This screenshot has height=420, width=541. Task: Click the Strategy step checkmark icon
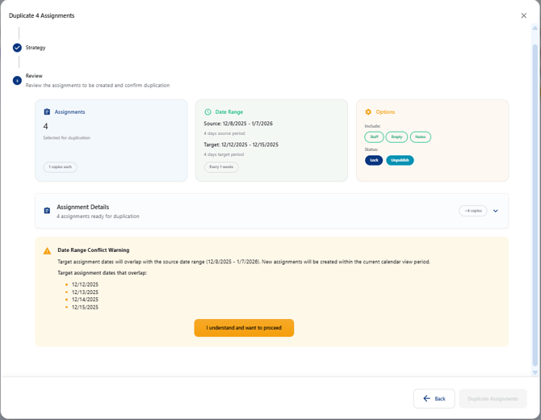coord(17,48)
